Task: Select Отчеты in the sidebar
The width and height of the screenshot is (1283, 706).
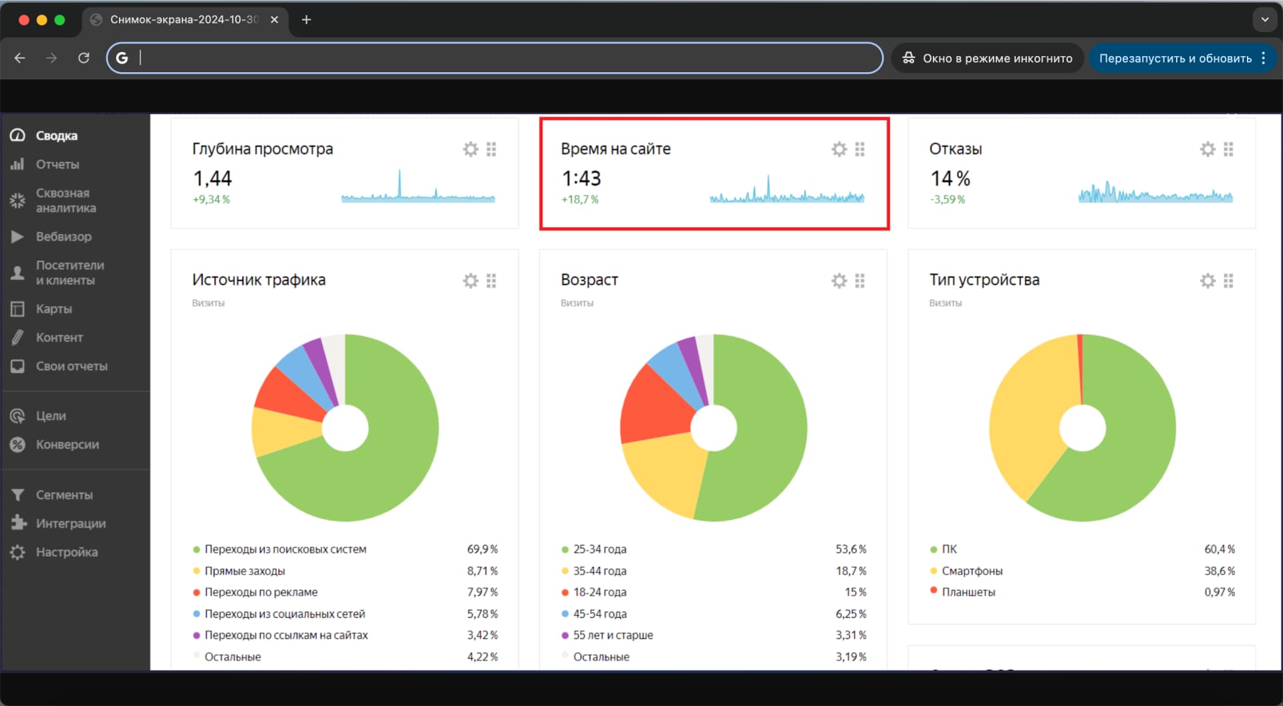Action: point(57,164)
